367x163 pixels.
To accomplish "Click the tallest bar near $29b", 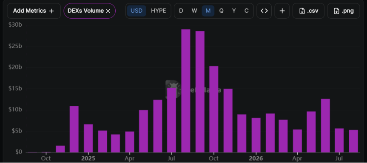I will tap(186, 91).
